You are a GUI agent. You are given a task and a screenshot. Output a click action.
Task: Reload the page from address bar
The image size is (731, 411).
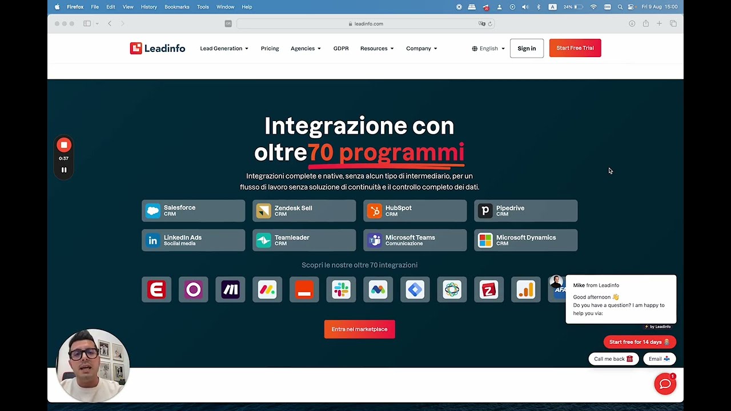click(x=489, y=24)
